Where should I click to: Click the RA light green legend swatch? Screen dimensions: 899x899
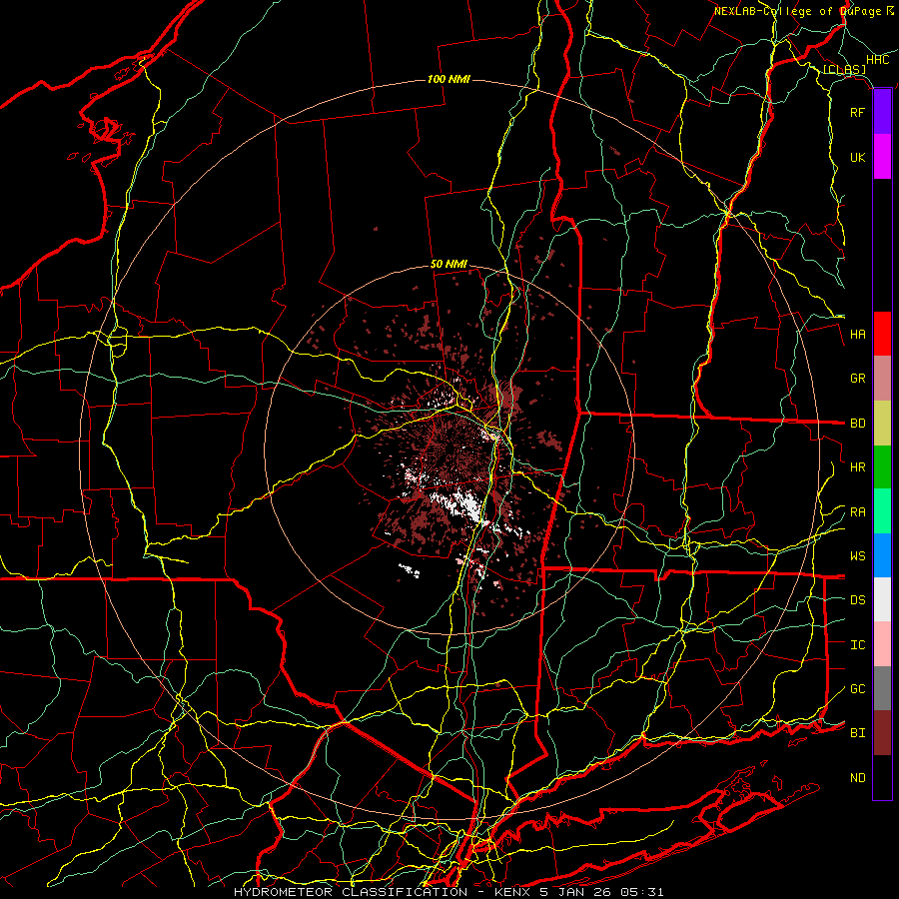point(882,511)
